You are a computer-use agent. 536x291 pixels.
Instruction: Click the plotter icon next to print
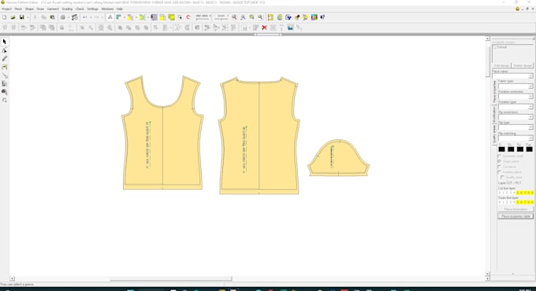click(75, 17)
